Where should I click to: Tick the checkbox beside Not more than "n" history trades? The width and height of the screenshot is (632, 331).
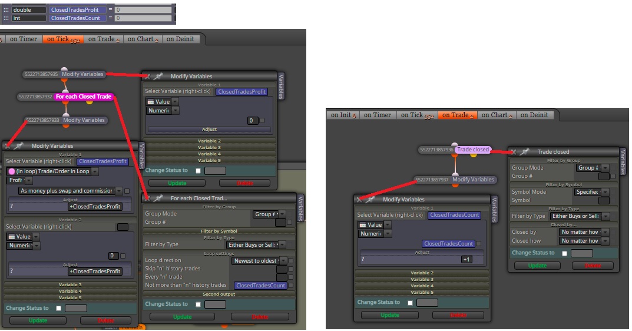(x=290, y=286)
